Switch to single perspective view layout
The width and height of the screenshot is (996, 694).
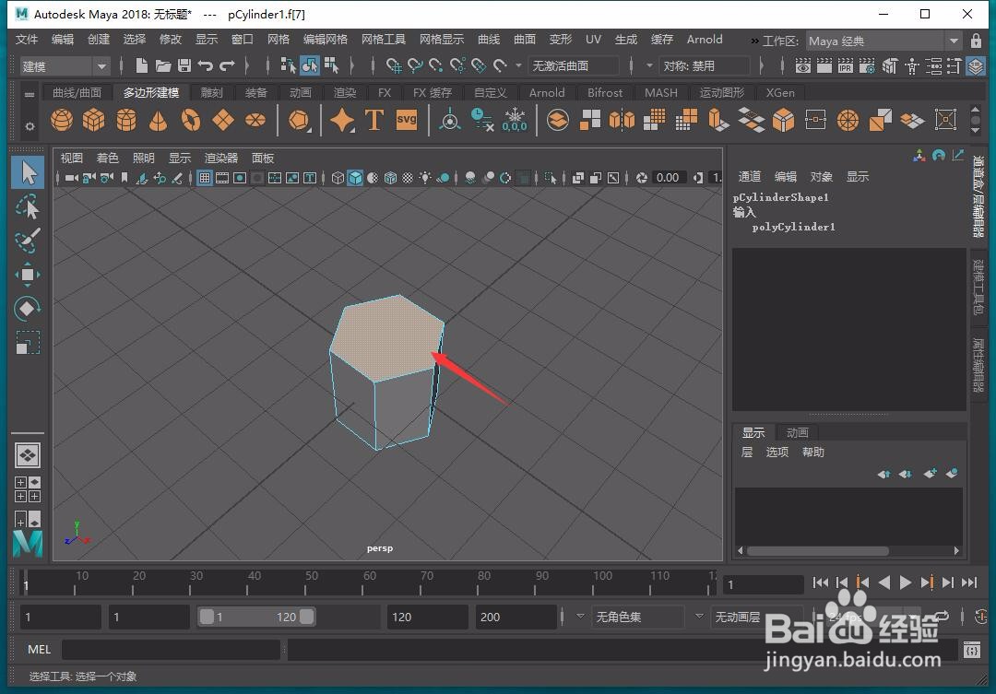pyautogui.click(x=28, y=455)
